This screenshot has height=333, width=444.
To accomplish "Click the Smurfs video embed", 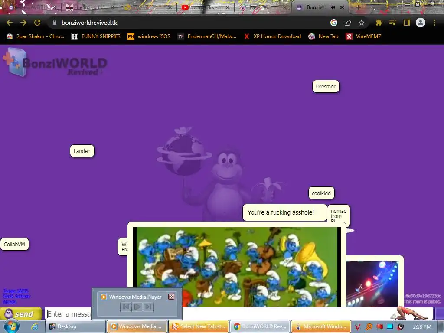I will click(x=237, y=267).
